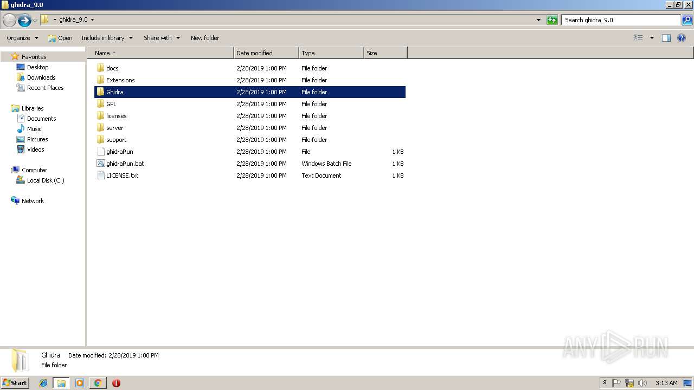Select the Ghidra folder icon

point(100,92)
